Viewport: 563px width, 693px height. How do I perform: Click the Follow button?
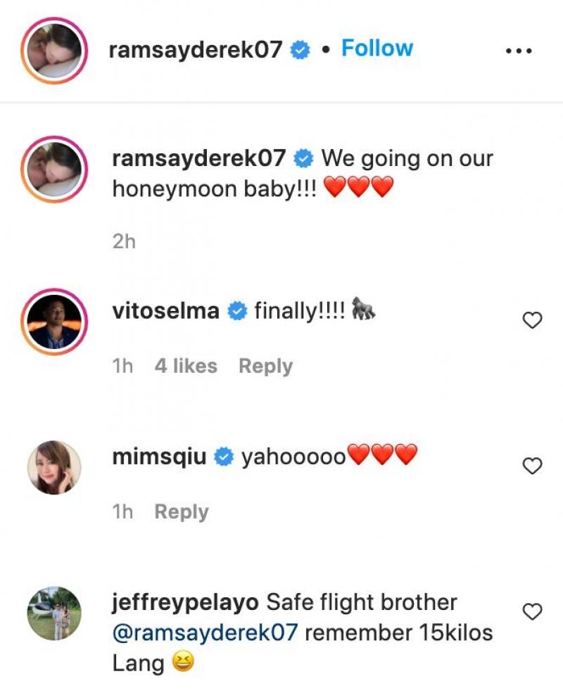tap(376, 47)
